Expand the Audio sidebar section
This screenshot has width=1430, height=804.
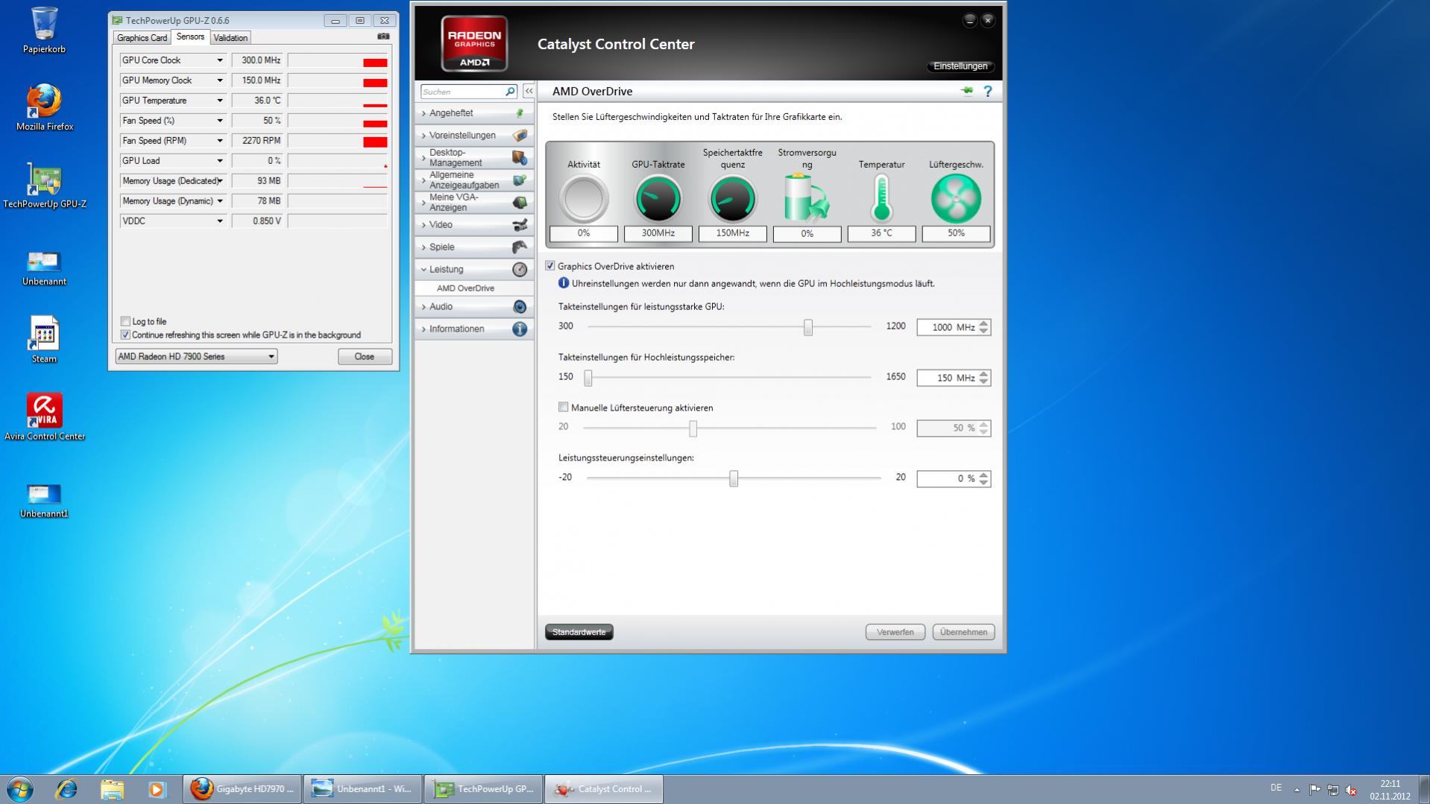click(474, 307)
